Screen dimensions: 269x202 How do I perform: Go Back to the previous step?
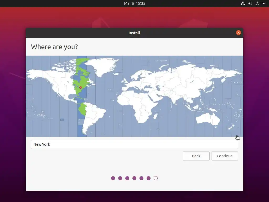click(x=196, y=156)
